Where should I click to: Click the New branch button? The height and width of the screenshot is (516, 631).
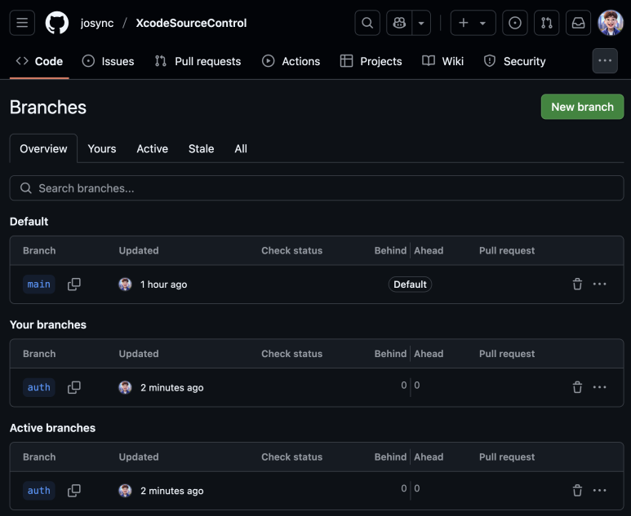[582, 107]
